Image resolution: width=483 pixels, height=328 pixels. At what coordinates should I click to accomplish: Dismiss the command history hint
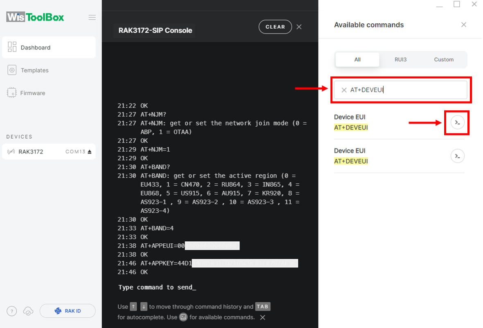click(262, 317)
